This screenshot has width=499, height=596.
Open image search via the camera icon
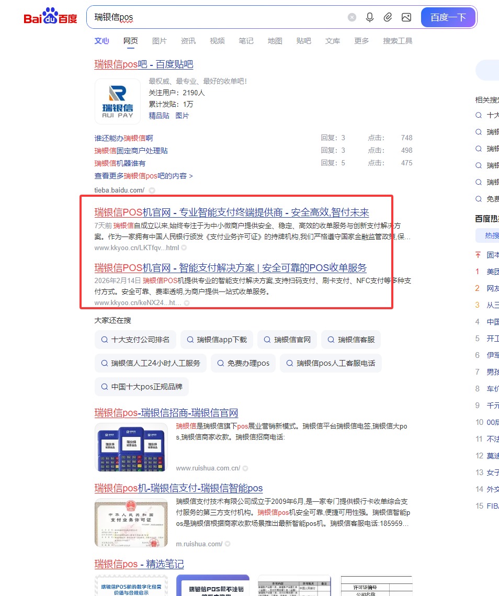[406, 17]
